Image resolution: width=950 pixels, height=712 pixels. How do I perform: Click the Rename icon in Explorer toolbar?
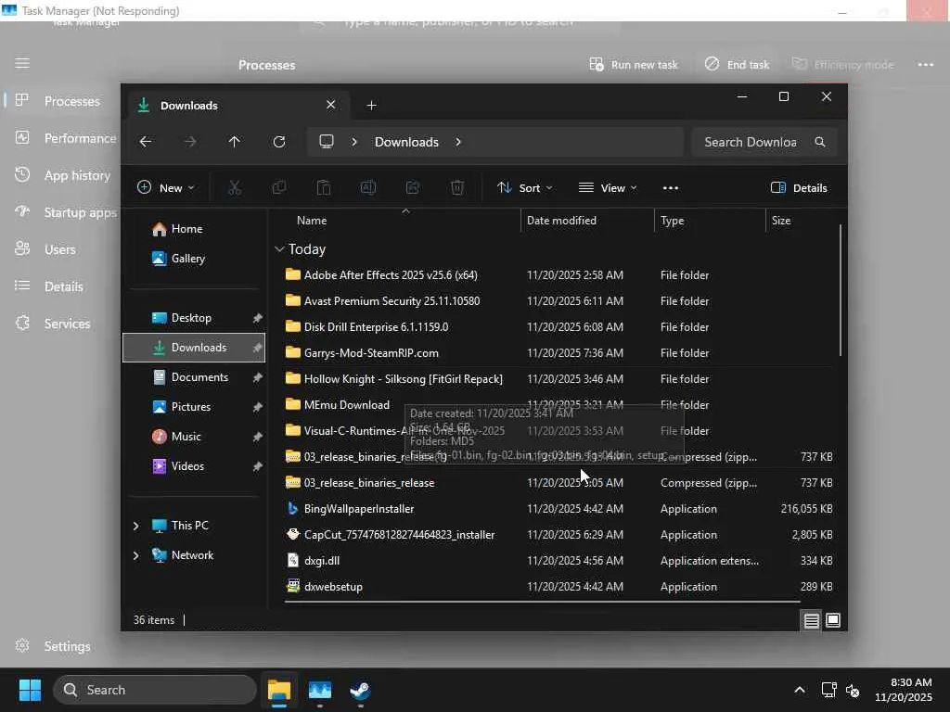tap(368, 187)
